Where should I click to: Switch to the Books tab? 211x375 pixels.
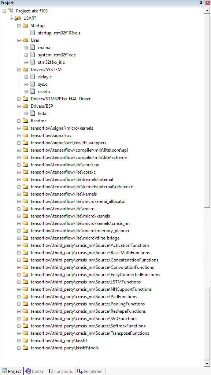(x=35, y=371)
